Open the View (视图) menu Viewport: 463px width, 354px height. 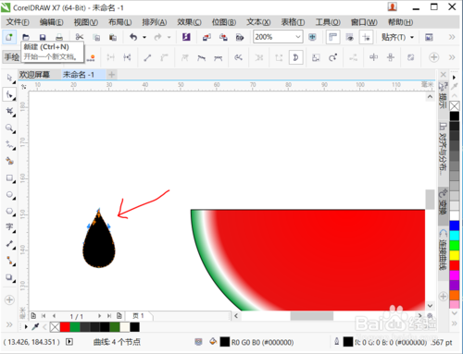click(x=86, y=22)
